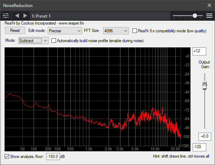Screen dimensions: 215x165
Task: Open the hamburger menu icon
Action: [x=209, y=16]
